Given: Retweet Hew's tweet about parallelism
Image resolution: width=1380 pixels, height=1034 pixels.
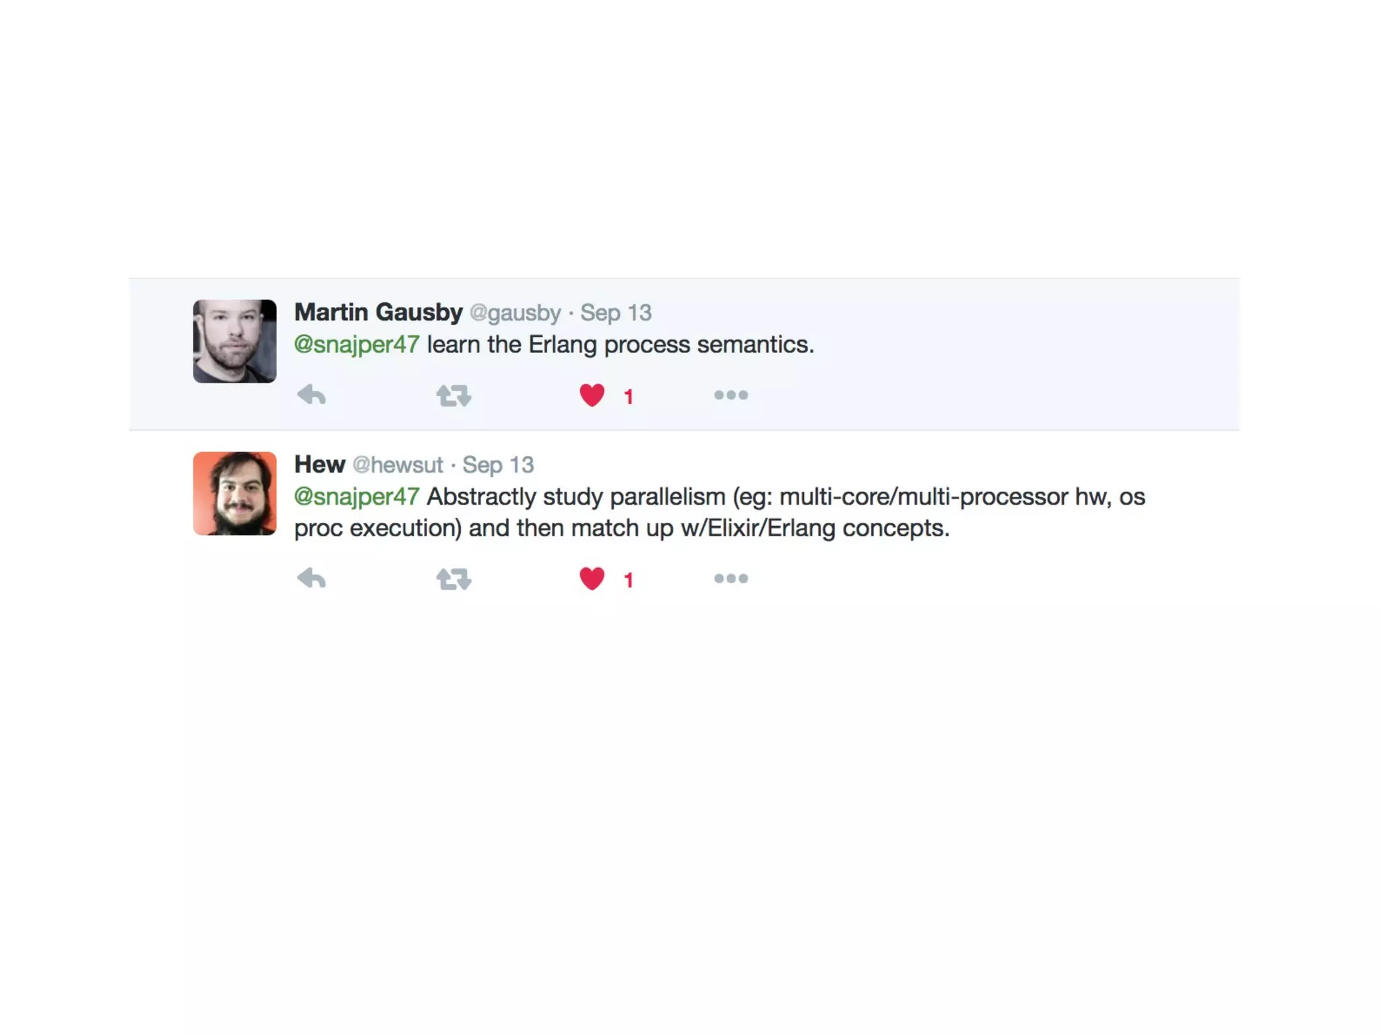Looking at the screenshot, I should [x=453, y=579].
